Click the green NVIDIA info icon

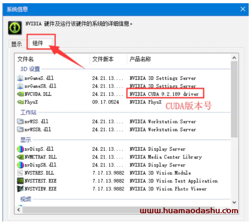click(x=15, y=28)
